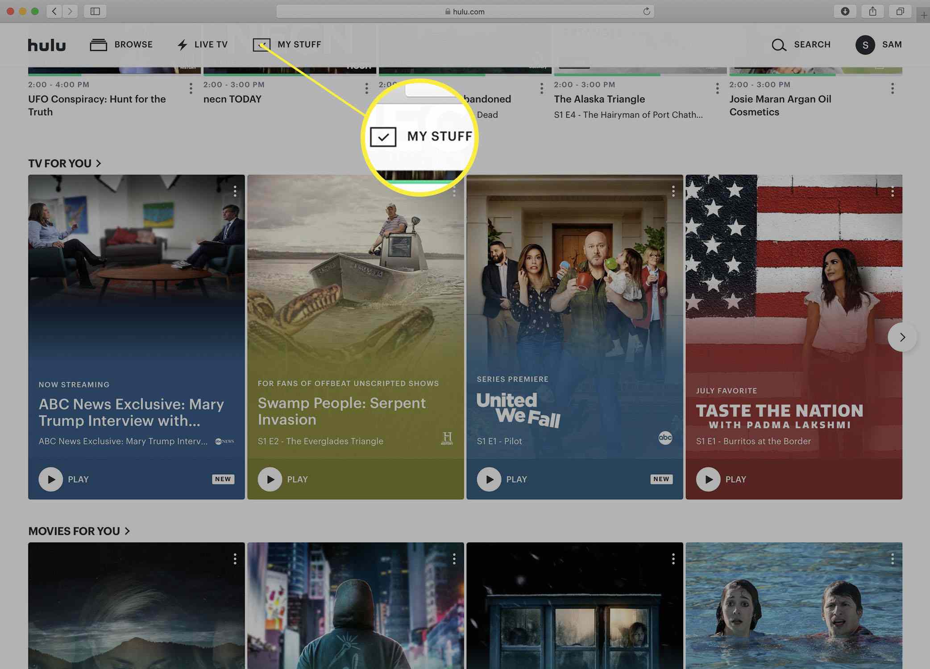Open more options for Josie Maran Argan Oil
The width and height of the screenshot is (930, 669).
[893, 88]
